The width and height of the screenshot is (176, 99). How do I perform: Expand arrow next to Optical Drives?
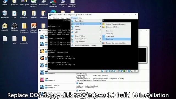click(100, 21)
